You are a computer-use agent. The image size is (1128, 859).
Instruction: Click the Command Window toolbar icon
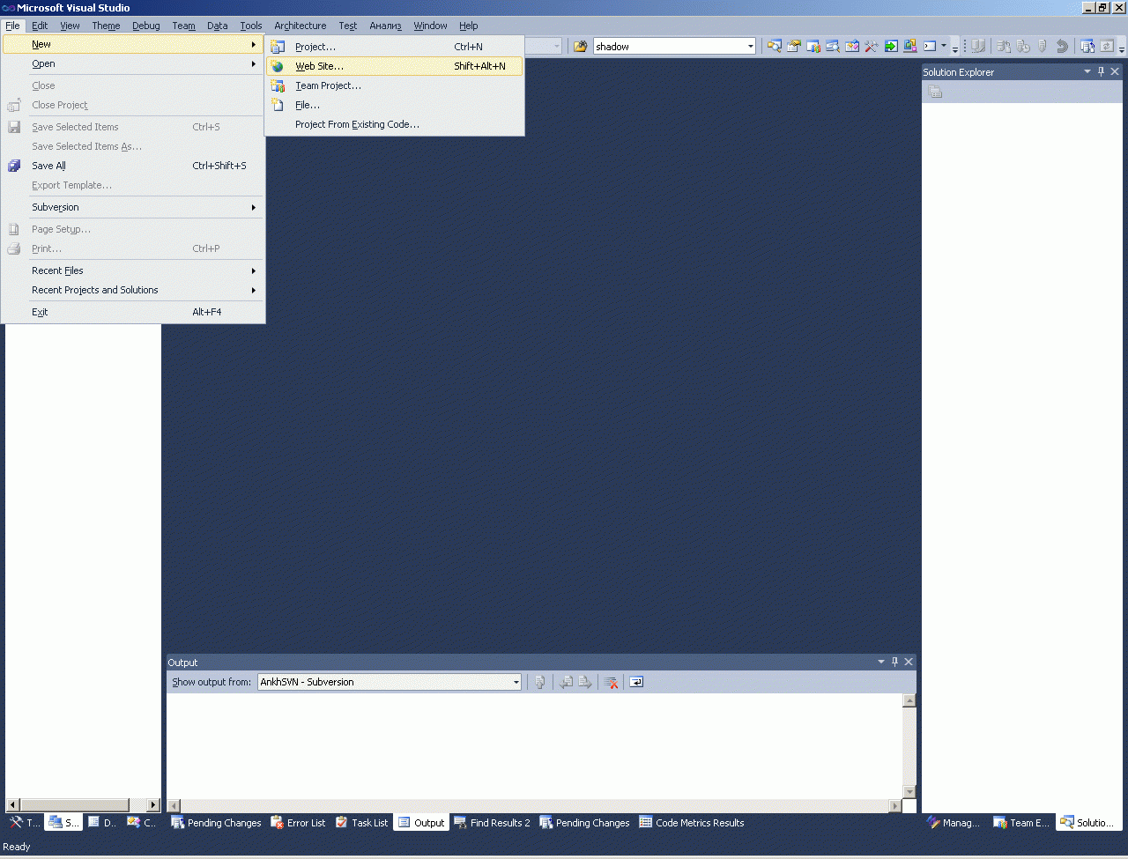click(x=930, y=46)
